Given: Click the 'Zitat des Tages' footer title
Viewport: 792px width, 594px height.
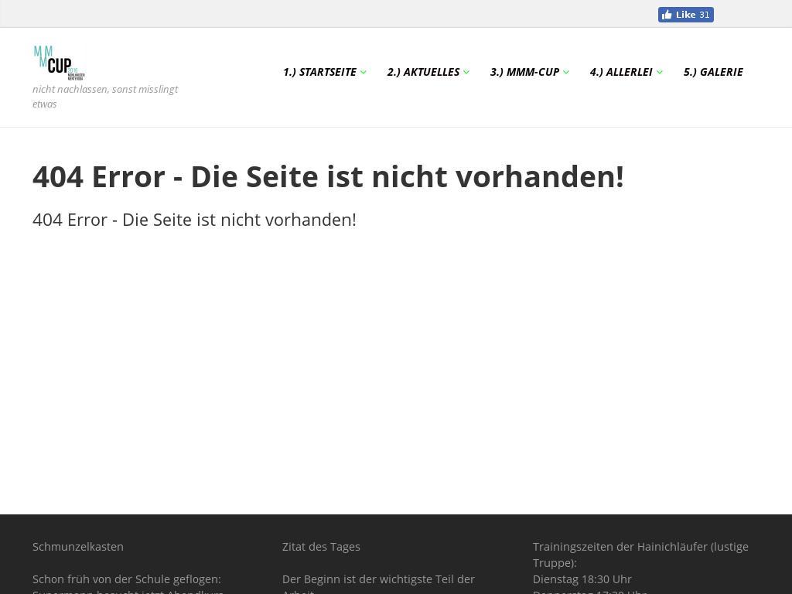Looking at the screenshot, I should tap(321, 547).
